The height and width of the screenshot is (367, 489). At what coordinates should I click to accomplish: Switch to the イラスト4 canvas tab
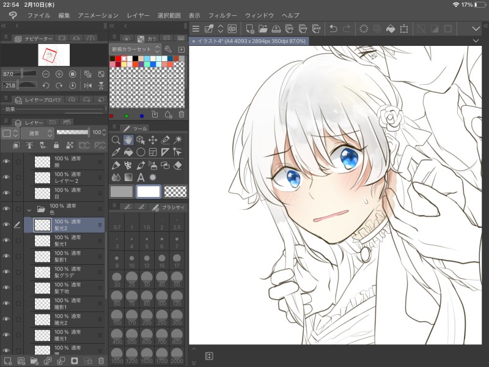[249, 41]
